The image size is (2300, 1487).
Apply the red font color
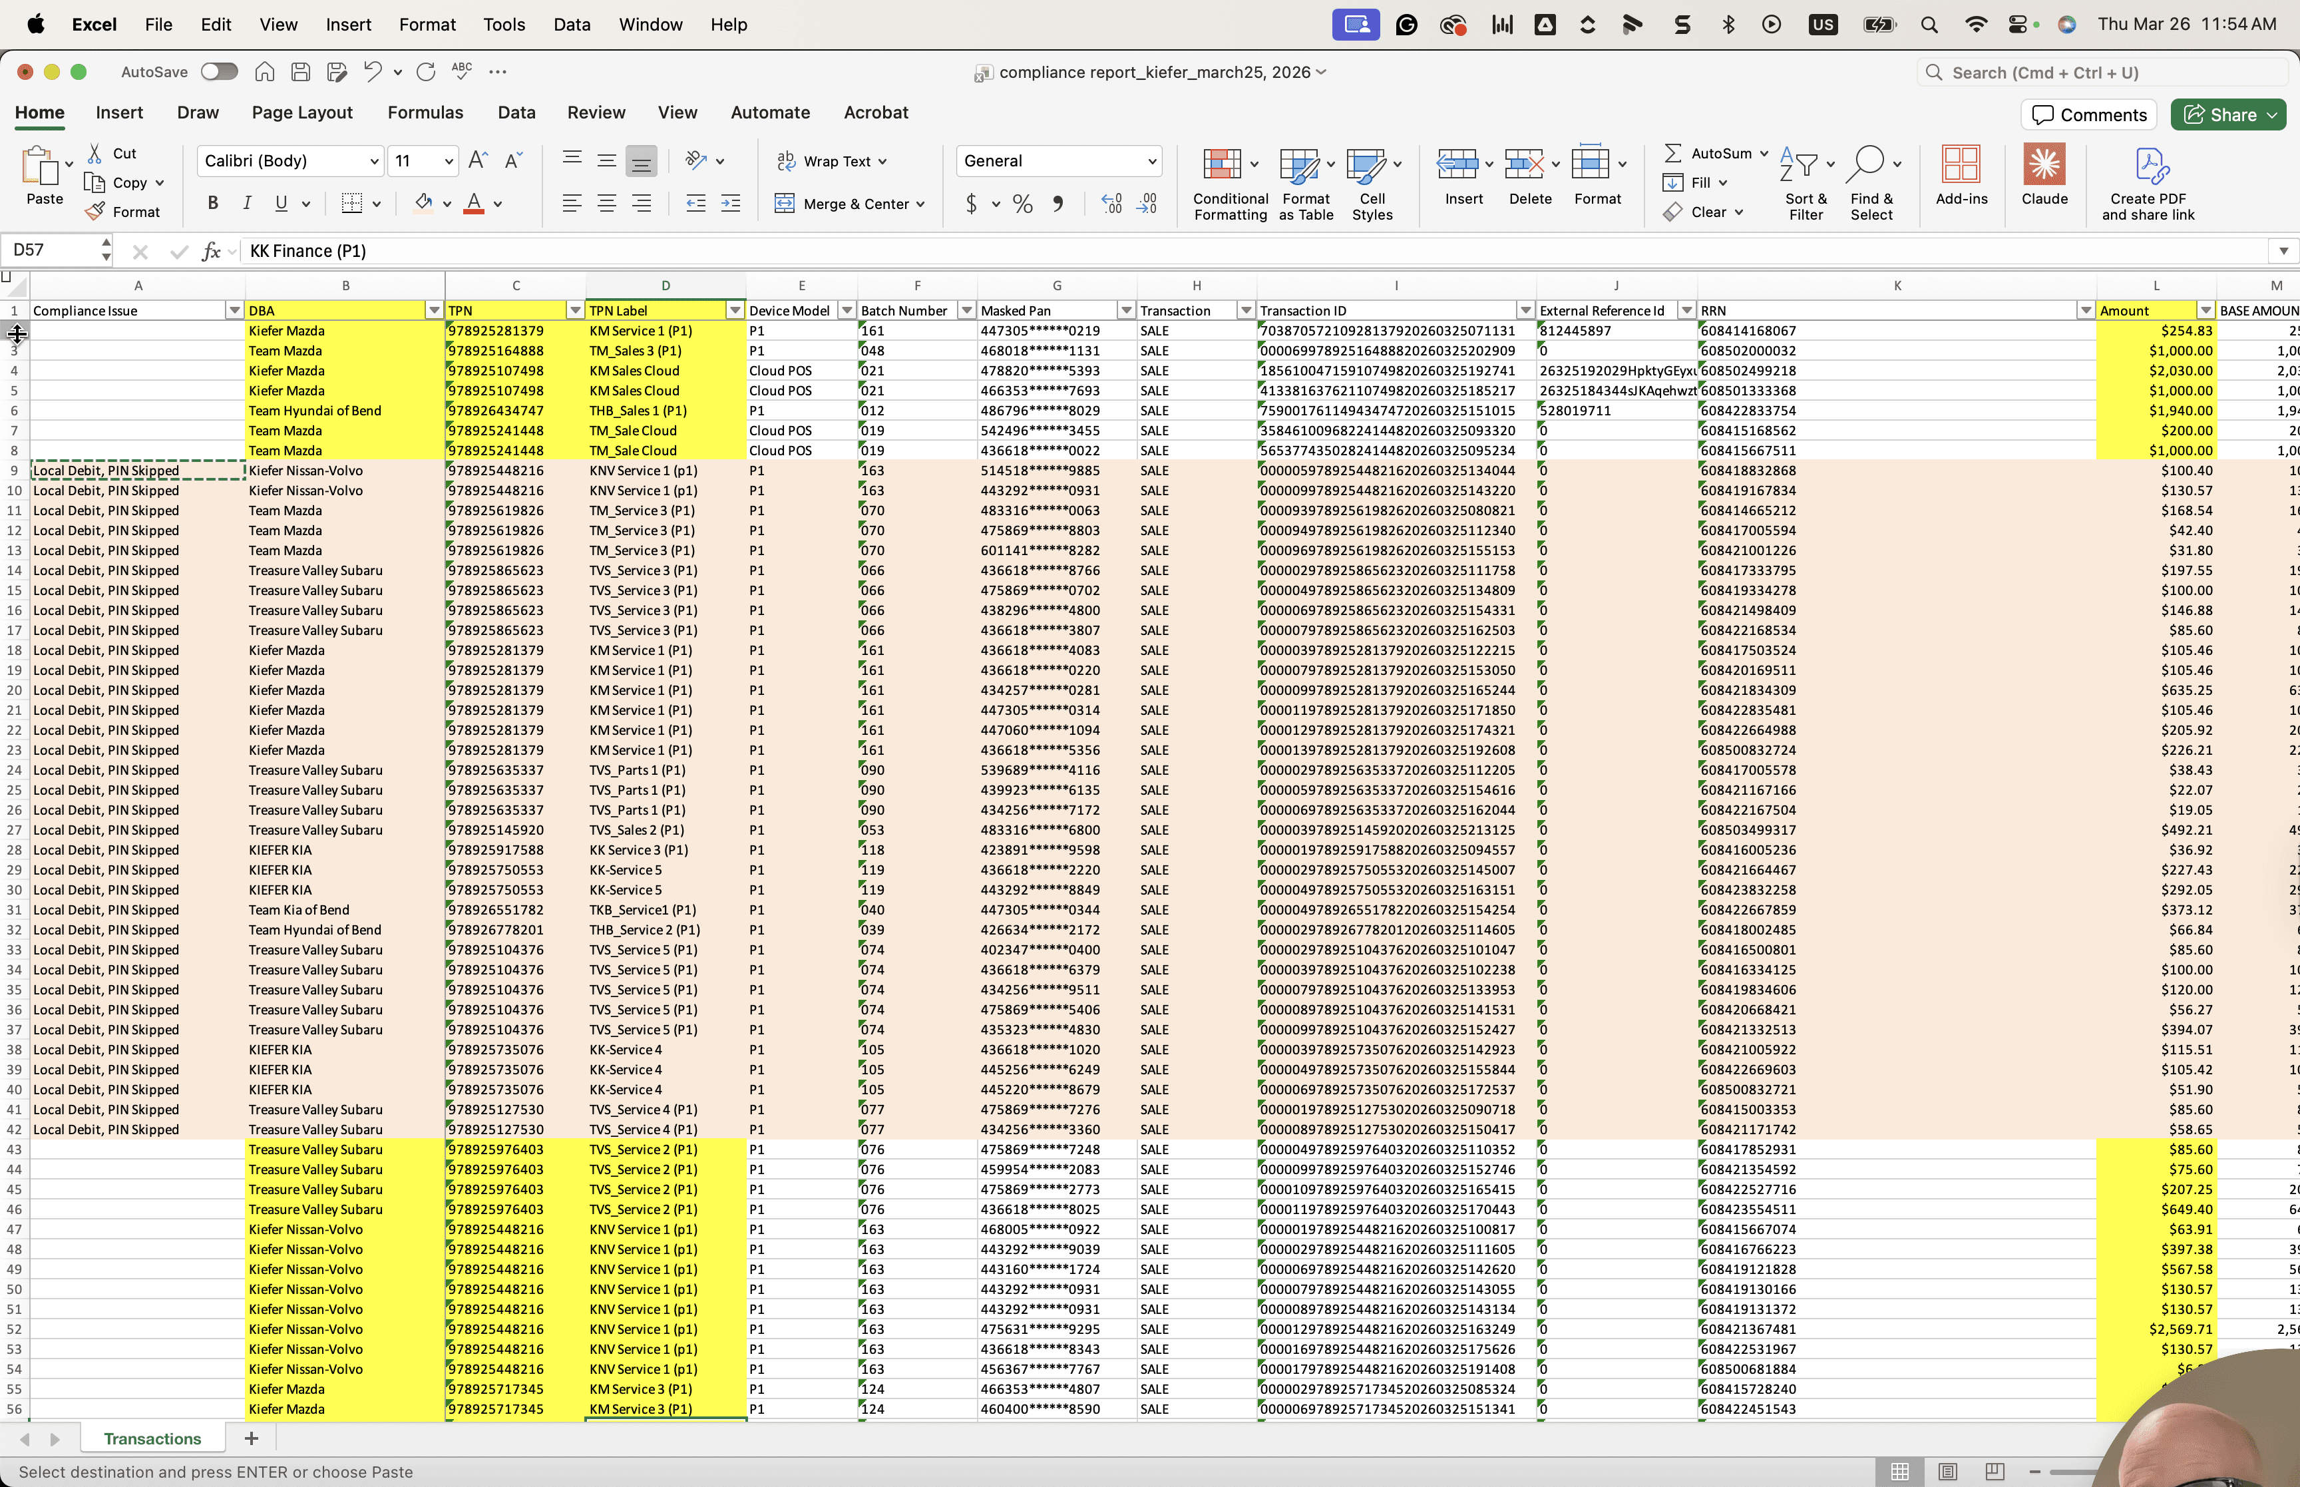click(474, 203)
